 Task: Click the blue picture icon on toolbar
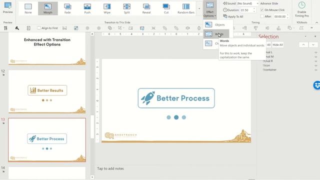[x=142, y=28]
